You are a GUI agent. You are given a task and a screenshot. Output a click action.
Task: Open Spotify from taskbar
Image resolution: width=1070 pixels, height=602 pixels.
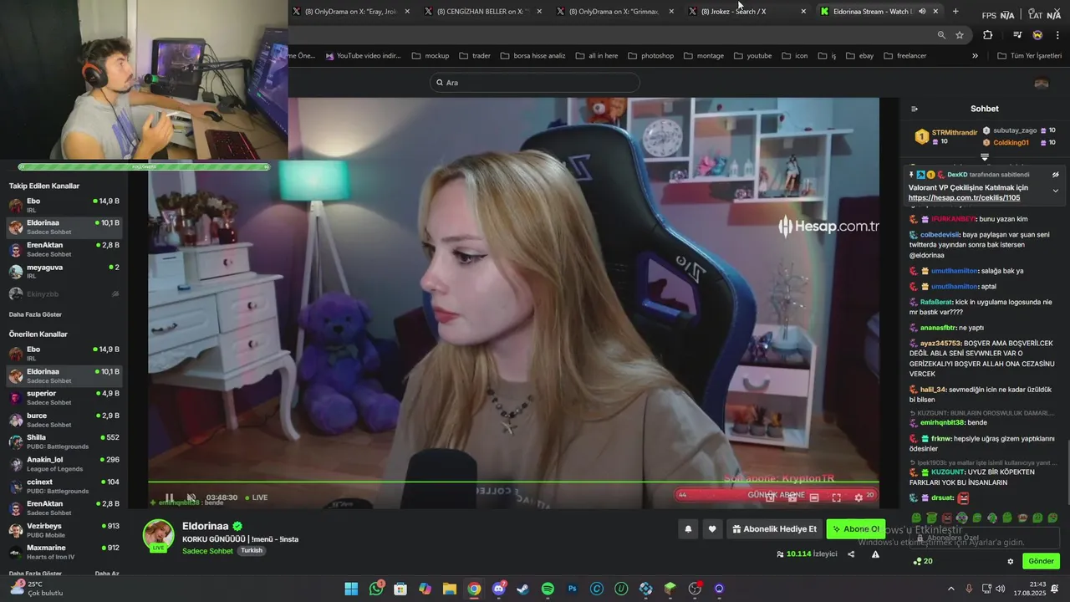pyautogui.click(x=548, y=589)
